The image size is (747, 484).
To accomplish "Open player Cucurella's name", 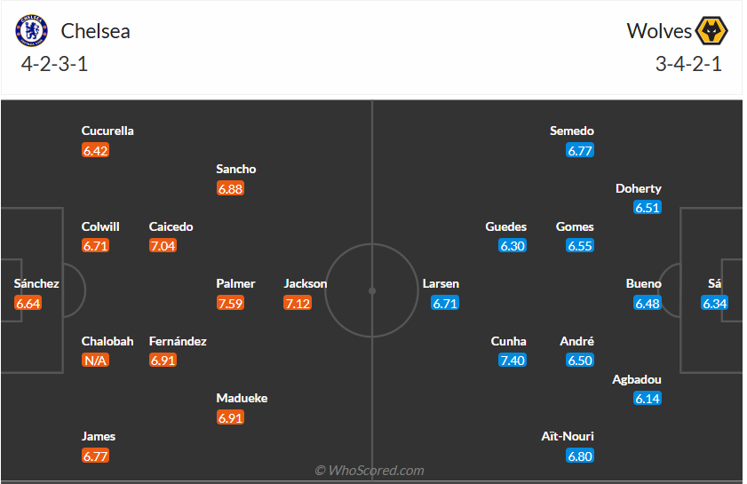I will coord(107,131).
